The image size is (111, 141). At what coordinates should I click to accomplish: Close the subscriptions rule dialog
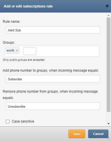tap(107, 6)
